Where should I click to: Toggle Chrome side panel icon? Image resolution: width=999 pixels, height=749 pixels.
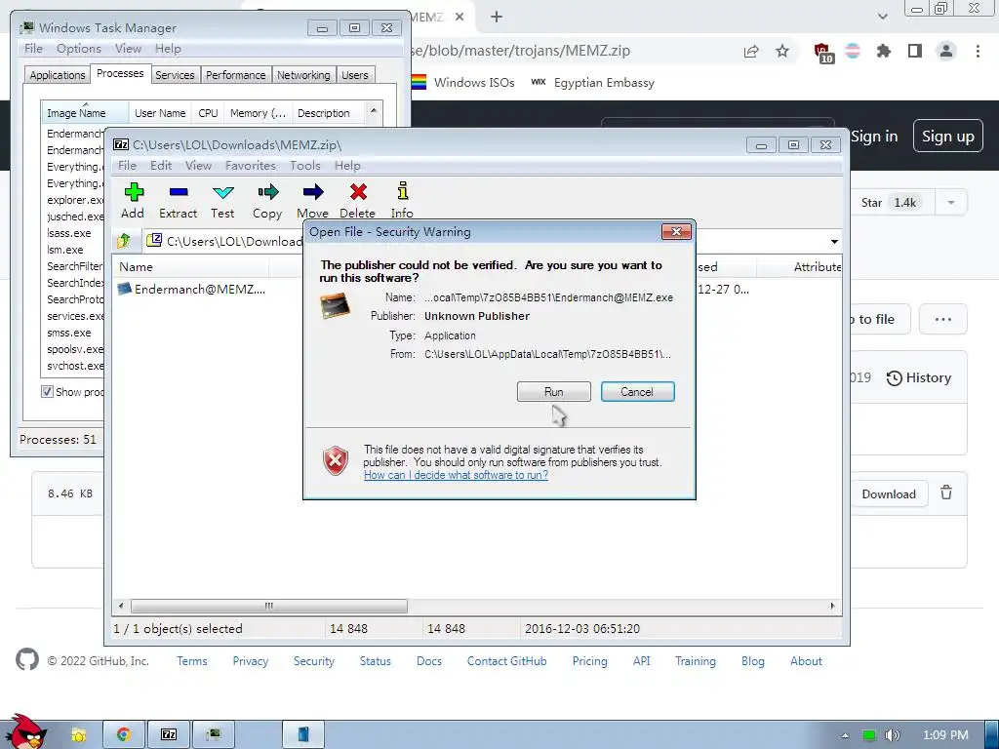(915, 51)
